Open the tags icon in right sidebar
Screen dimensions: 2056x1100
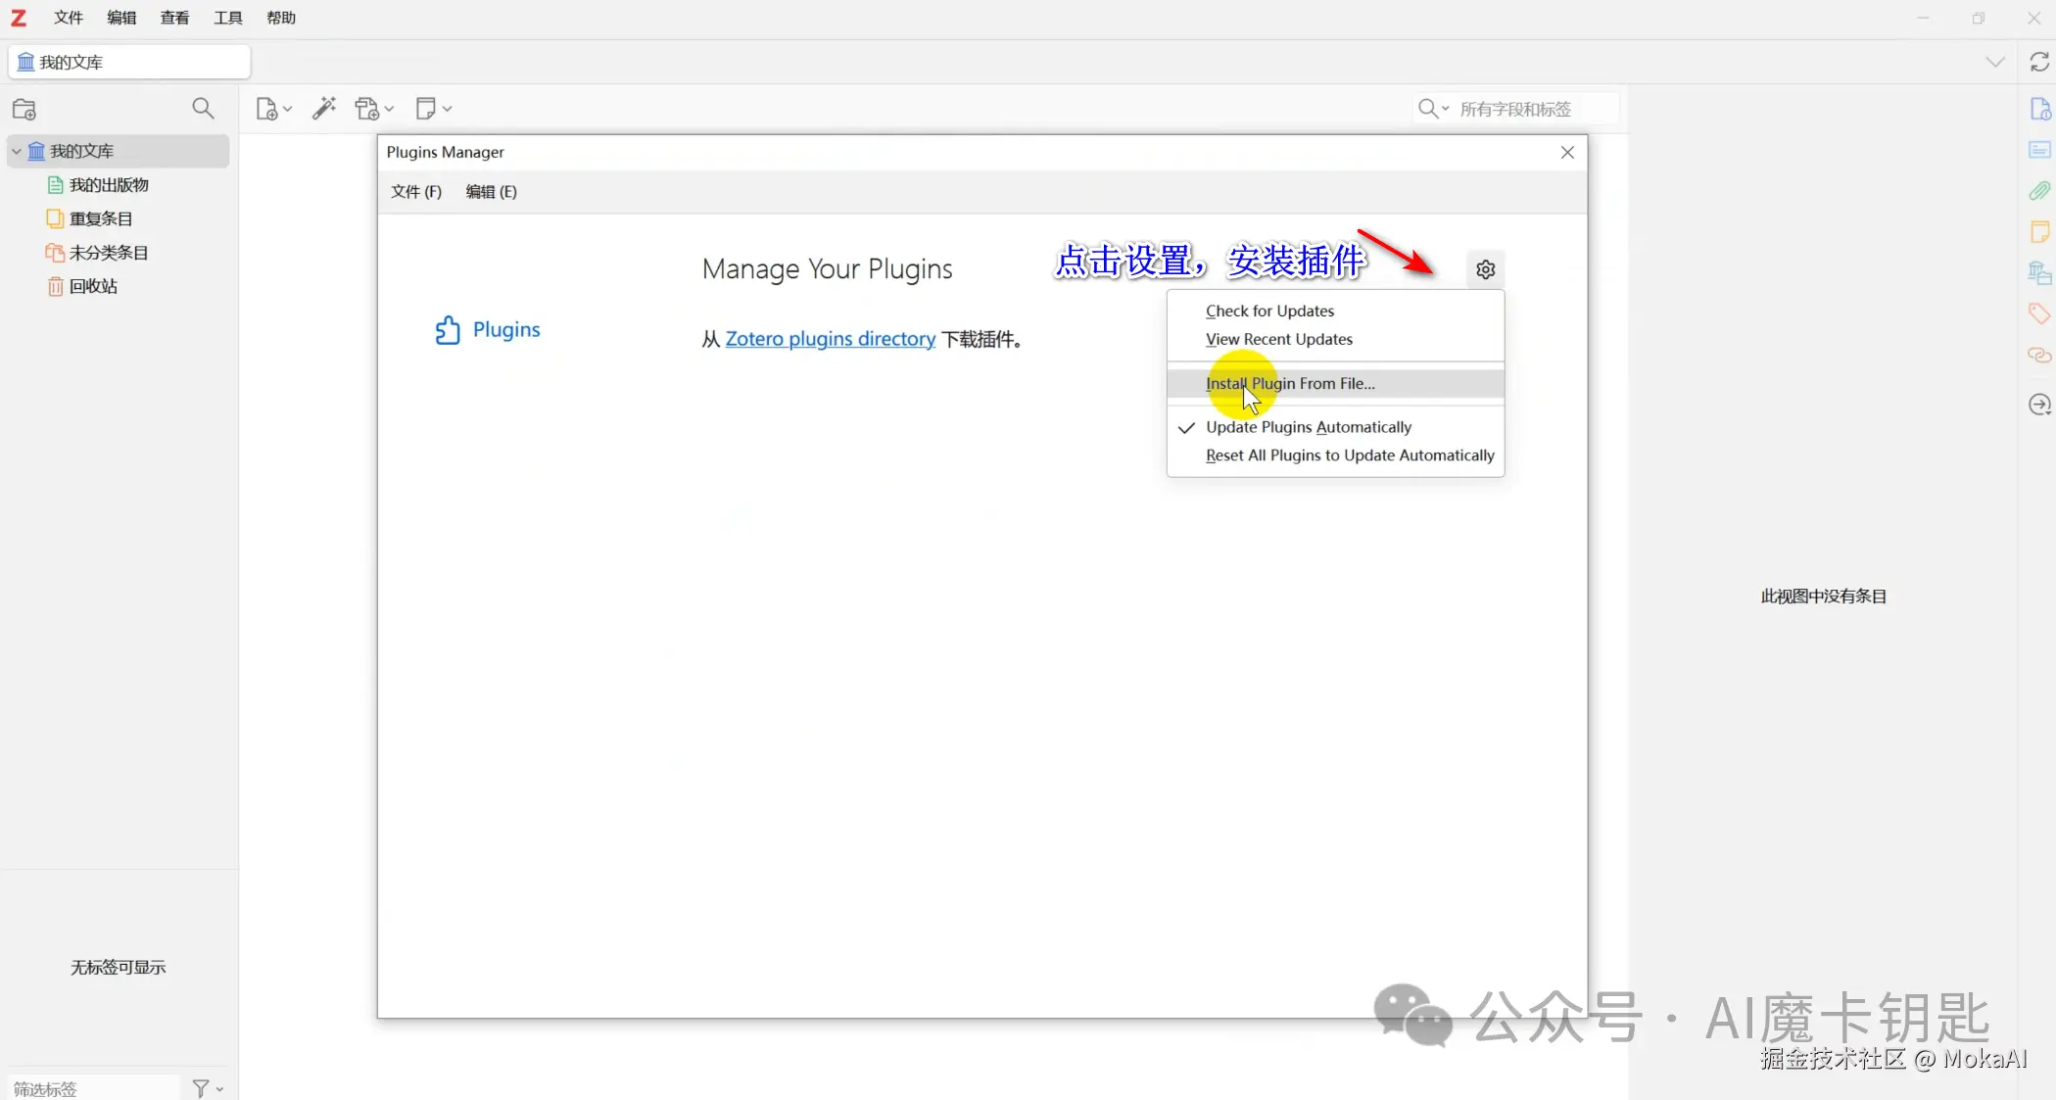(2039, 313)
